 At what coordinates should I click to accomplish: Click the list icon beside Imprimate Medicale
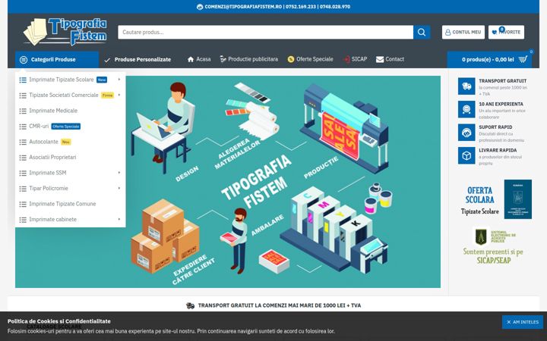pos(23,111)
